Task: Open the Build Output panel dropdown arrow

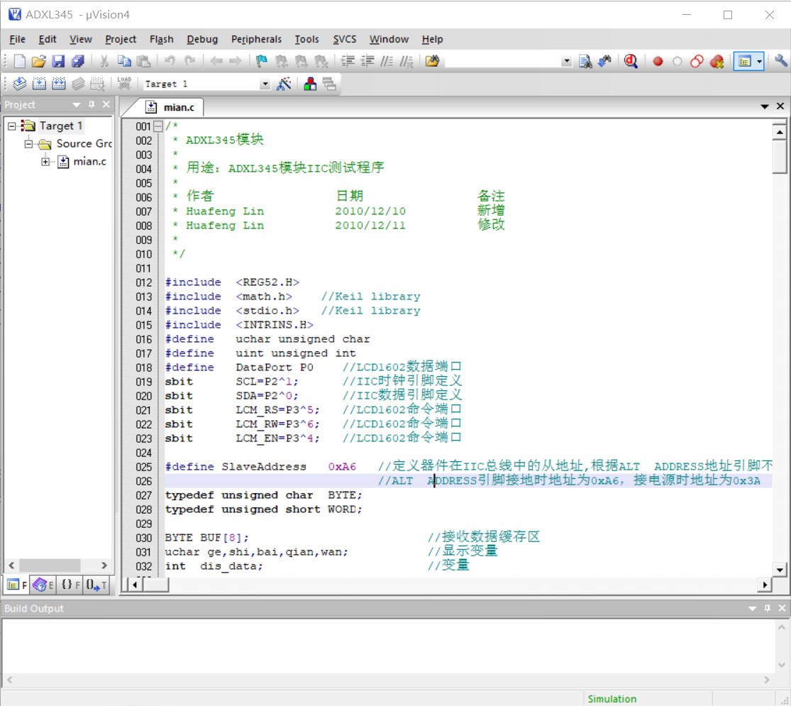Action: click(x=752, y=608)
